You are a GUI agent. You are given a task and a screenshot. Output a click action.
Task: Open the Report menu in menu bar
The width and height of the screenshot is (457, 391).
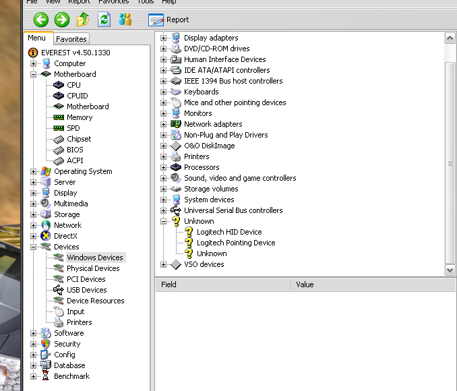(x=80, y=2)
